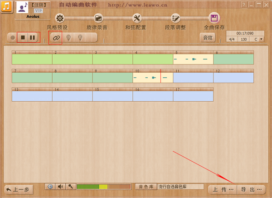The width and height of the screenshot is (272, 198).
Task: Select the 全曲保存 floppy disk step
Action: 214,18
